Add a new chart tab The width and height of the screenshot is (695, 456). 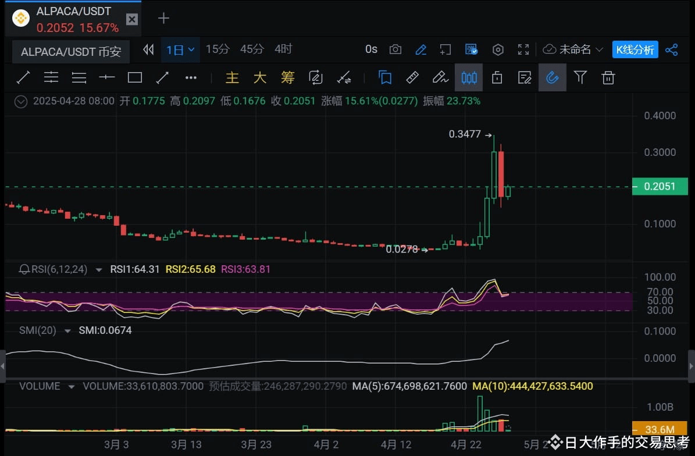coord(163,17)
